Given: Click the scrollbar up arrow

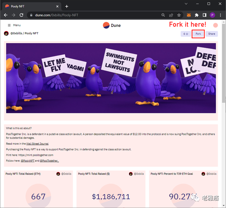Looking at the screenshot, I should [224, 22].
